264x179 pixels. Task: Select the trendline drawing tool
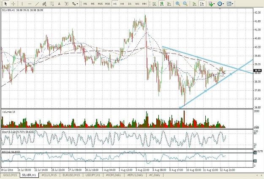(x=37, y=4)
